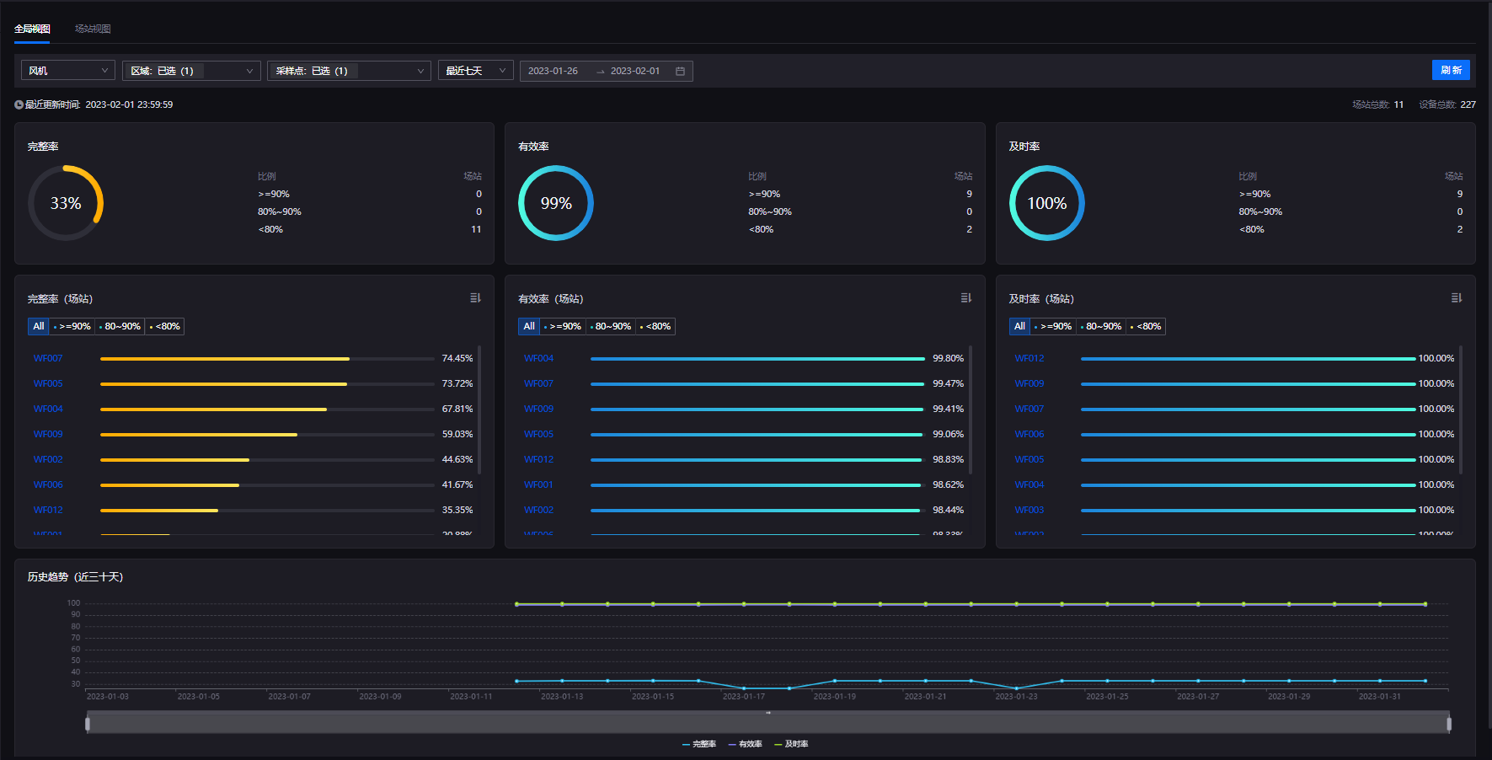Click the start date field 2023-01-26

point(553,72)
